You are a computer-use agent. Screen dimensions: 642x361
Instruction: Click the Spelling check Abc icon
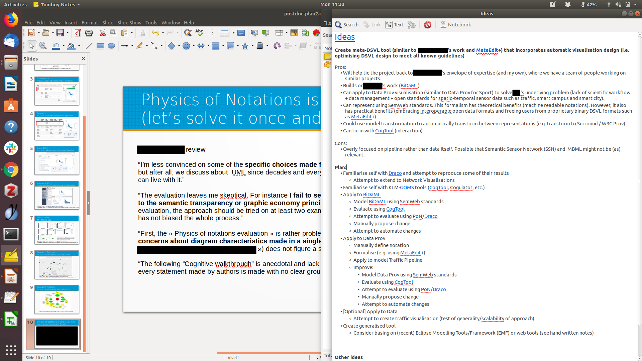(199, 33)
